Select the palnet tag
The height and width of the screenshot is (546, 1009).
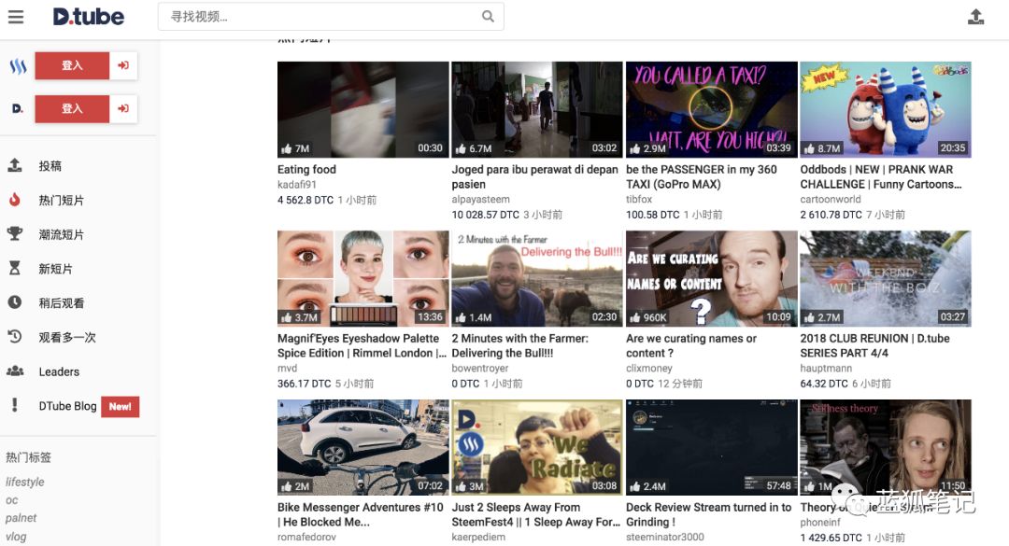21,518
